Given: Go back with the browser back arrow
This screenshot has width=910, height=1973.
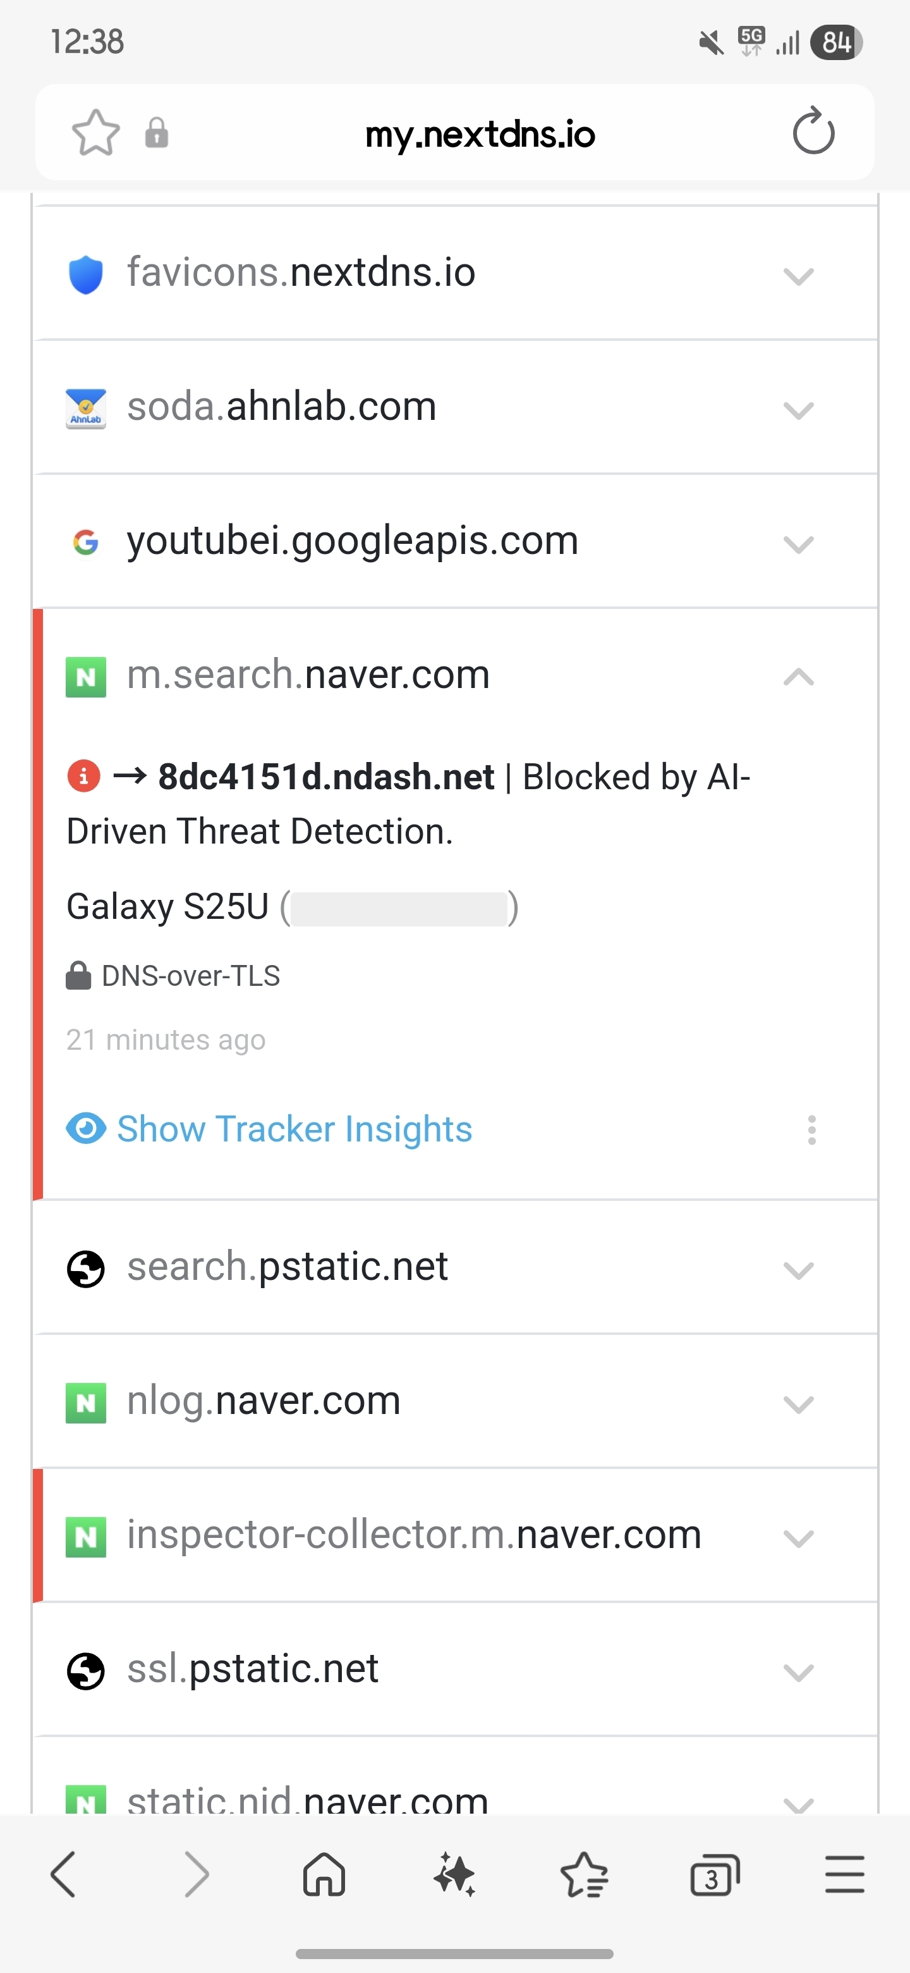Looking at the screenshot, I should point(64,1874).
